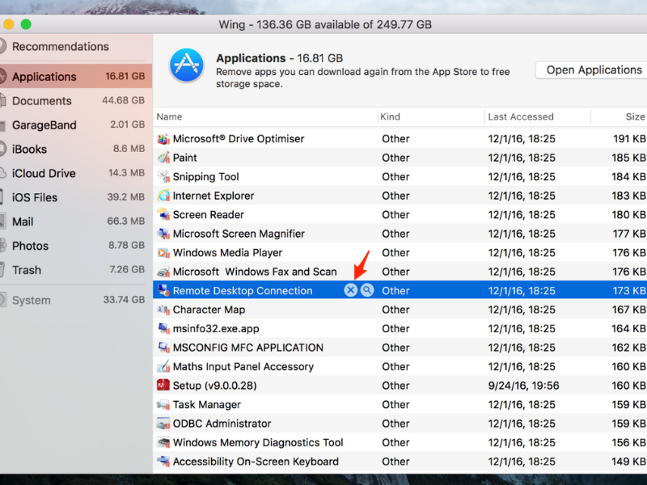The height and width of the screenshot is (485, 647).
Task: Click the Microsoft Windows Fax and Scan icon
Action: tap(163, 272)
